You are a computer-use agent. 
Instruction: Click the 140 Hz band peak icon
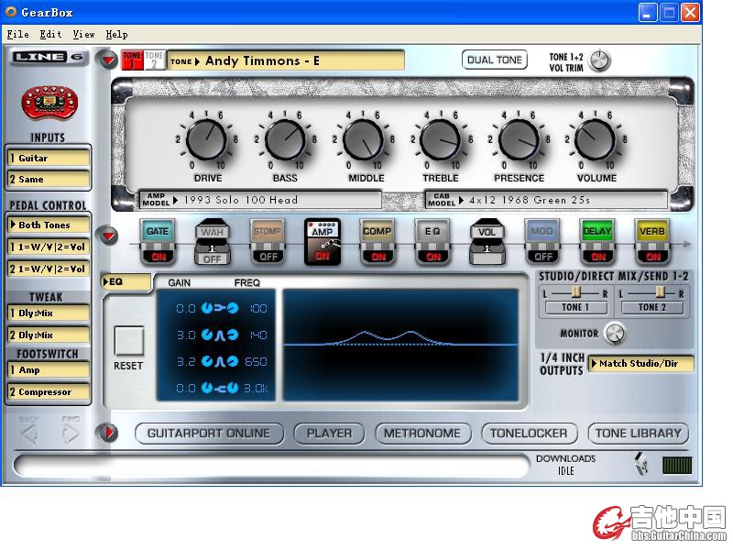pos(220,335)
